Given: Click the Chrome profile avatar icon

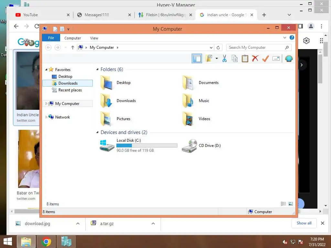Looking at the screenshot, I should pyautogui.click(x=311, y=26).
